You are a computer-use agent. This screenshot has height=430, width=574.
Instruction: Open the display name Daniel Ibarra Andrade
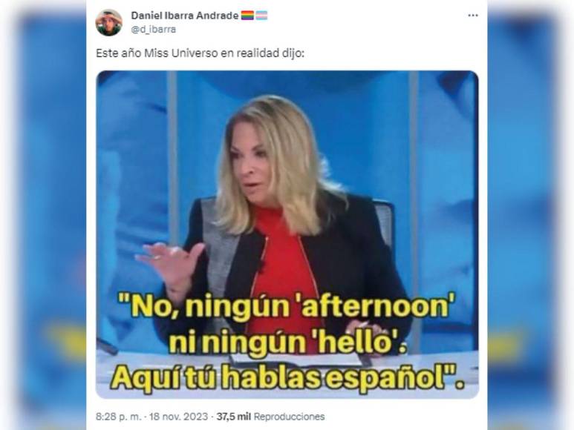pyautogui.click(x=184, y=16)
